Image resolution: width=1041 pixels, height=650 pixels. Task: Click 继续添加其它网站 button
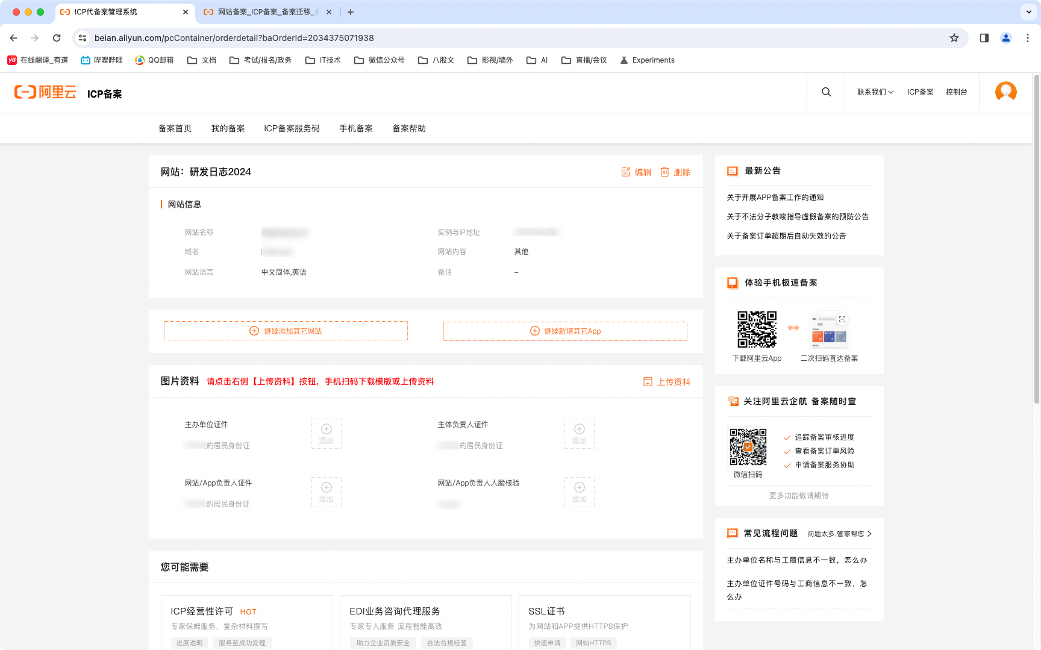(286, 331)
